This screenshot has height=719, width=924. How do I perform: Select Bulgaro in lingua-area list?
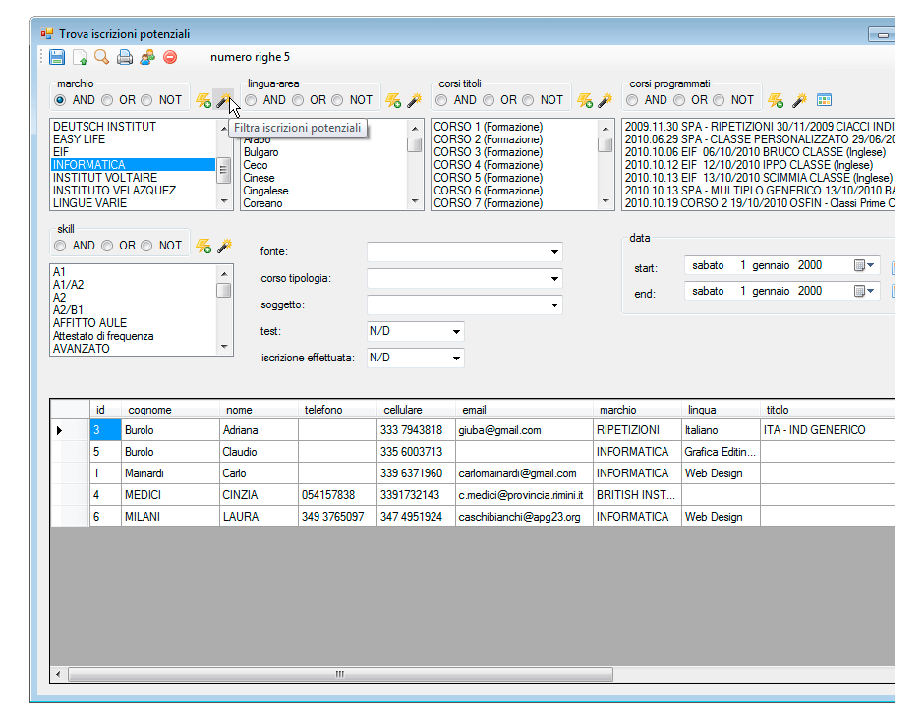261,152
